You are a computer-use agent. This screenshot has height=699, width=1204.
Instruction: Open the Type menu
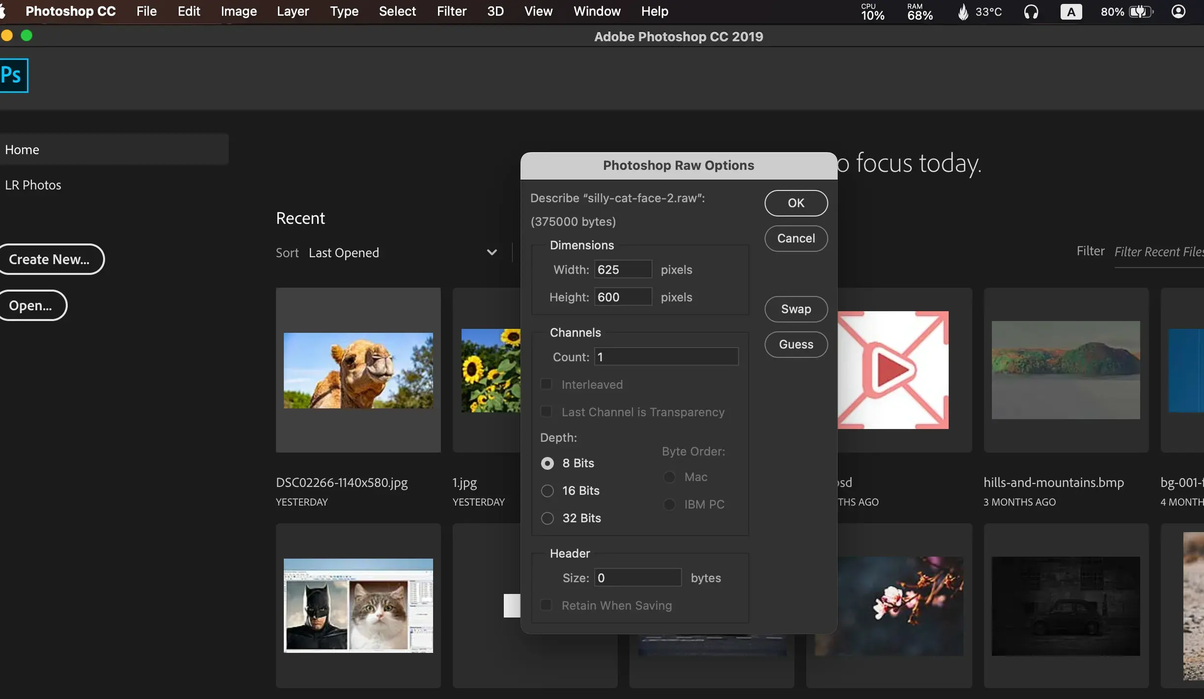click(344, 11)
